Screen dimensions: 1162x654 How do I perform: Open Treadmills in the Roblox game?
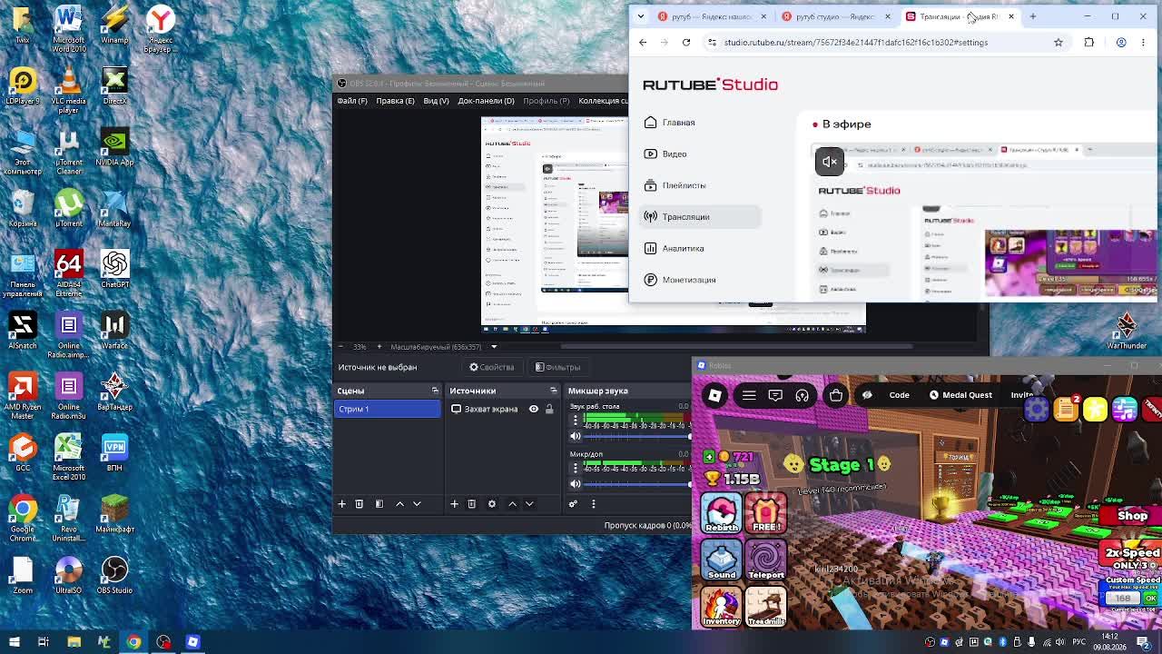pos(766,607)
